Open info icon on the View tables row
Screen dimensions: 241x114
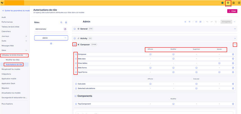click(x=233, y=63)
